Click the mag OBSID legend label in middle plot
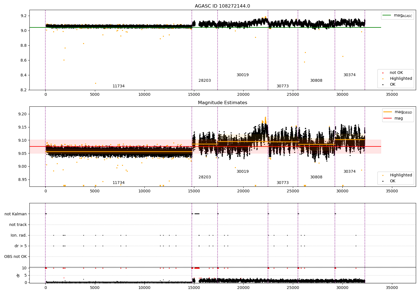Screen dimensions: 420x294 coord(403,112)
